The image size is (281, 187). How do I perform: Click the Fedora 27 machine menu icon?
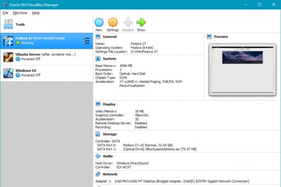(x=86, y=41)
